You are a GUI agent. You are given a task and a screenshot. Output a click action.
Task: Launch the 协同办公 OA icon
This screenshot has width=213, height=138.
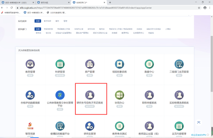(120, 95)
